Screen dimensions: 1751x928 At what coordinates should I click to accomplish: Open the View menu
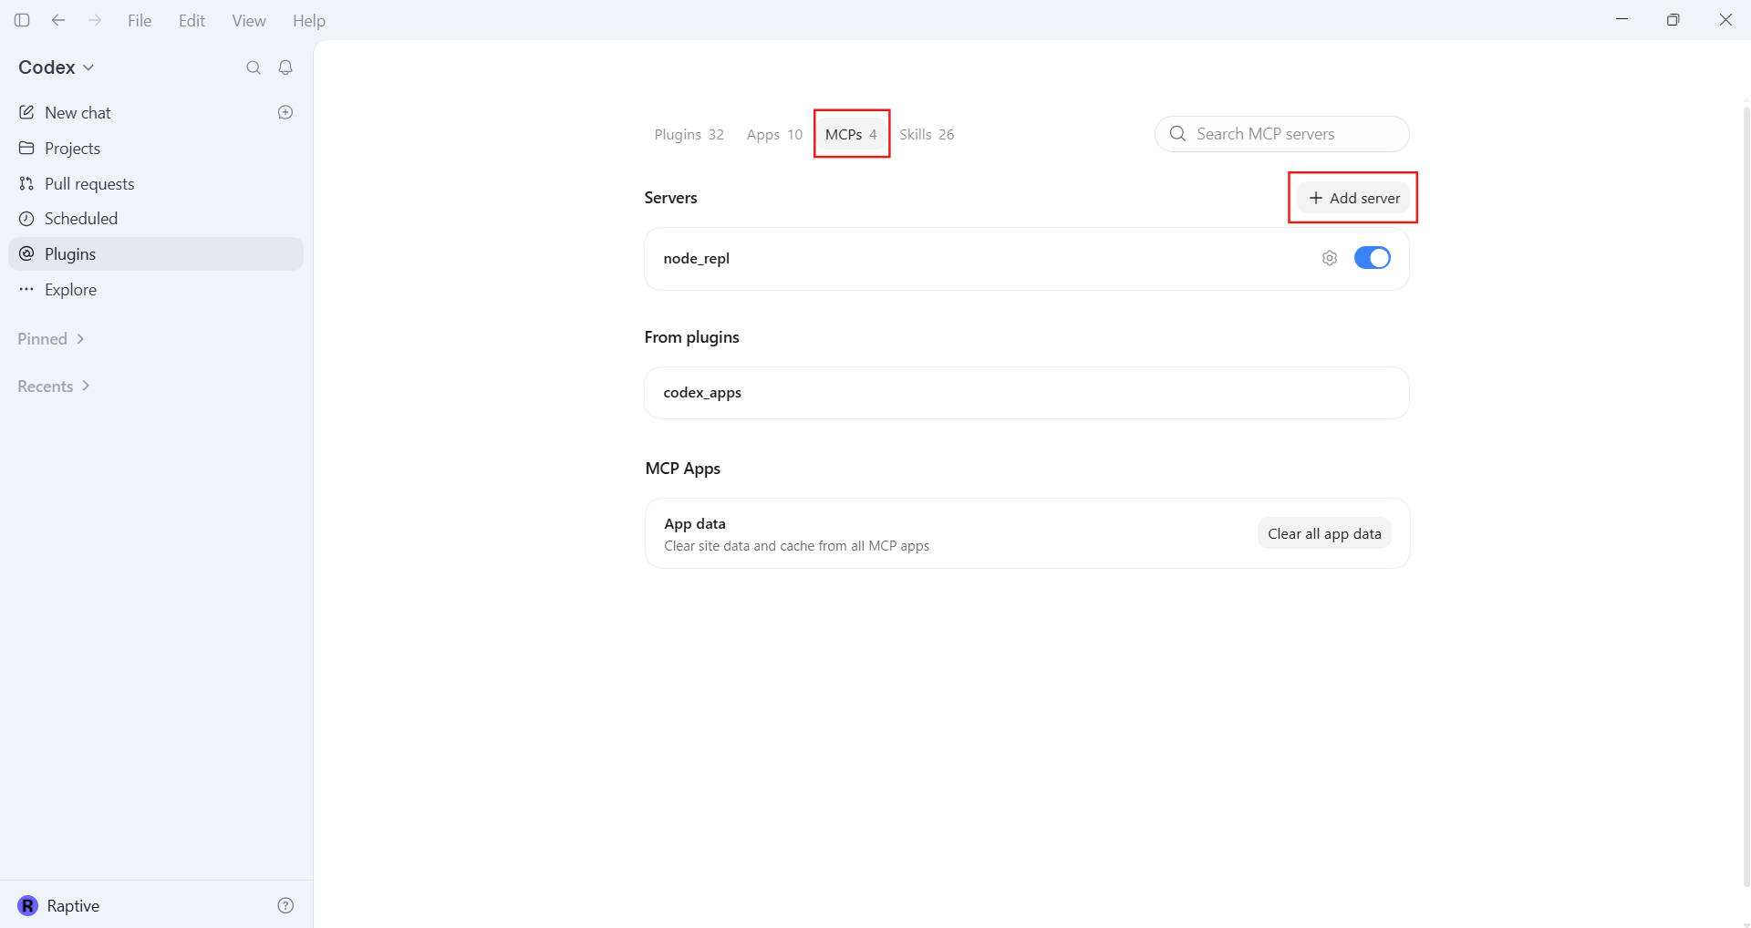(249, 20)
